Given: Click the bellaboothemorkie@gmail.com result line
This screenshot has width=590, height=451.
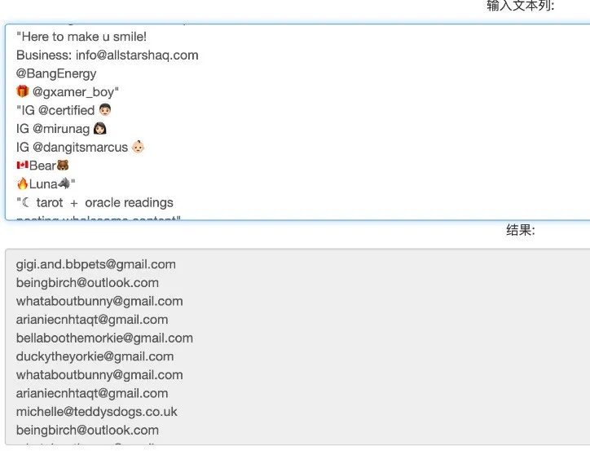Looking at the screenshot, I should (104, 338).
